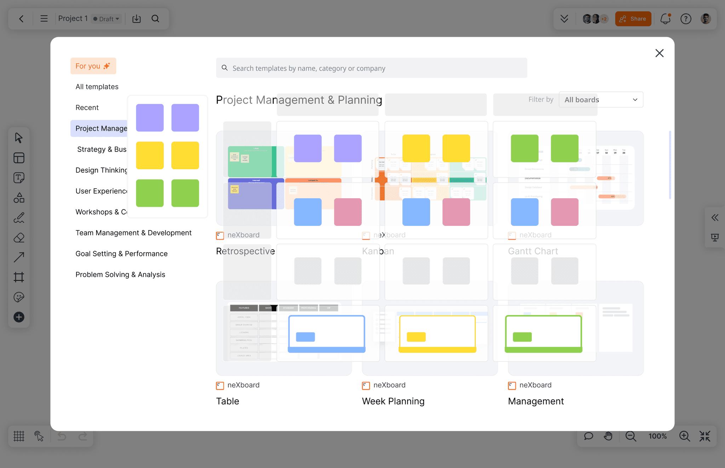Expand the double-chevron collapse menu
Image resolution: width=725 pixels, height=468 pixels.
pos(564,19)
